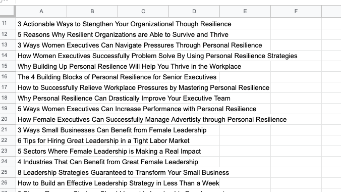Select column E header
Screen dimensions: 341x192
[245, 11]
